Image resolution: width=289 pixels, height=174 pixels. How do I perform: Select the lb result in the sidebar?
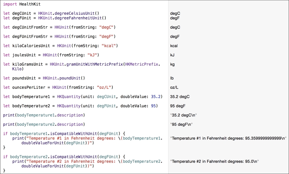coord(172,78)
